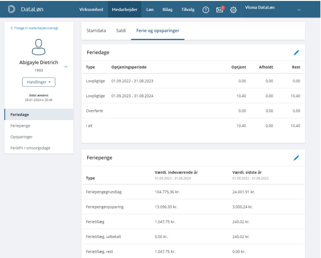Click the Værdi, sidste år header
Screen dimensions: 321x258
[x=247, y=172]
